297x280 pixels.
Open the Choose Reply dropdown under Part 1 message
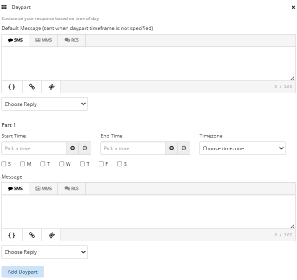coord(44,252)
